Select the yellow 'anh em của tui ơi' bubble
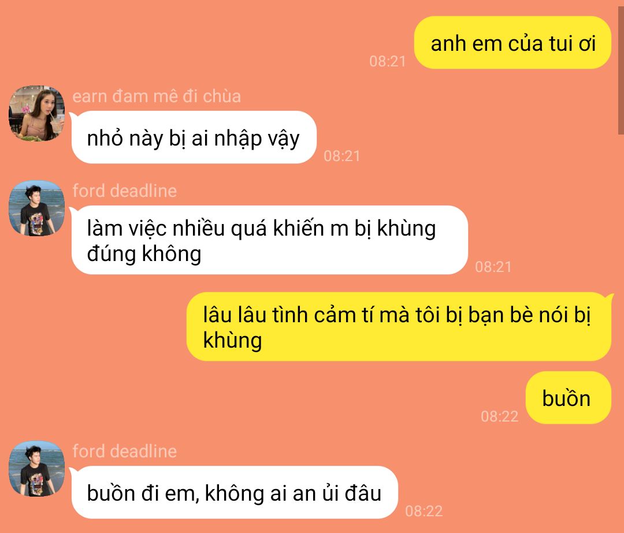This screenshot has width=624, height=533. (x=512, y=43)
